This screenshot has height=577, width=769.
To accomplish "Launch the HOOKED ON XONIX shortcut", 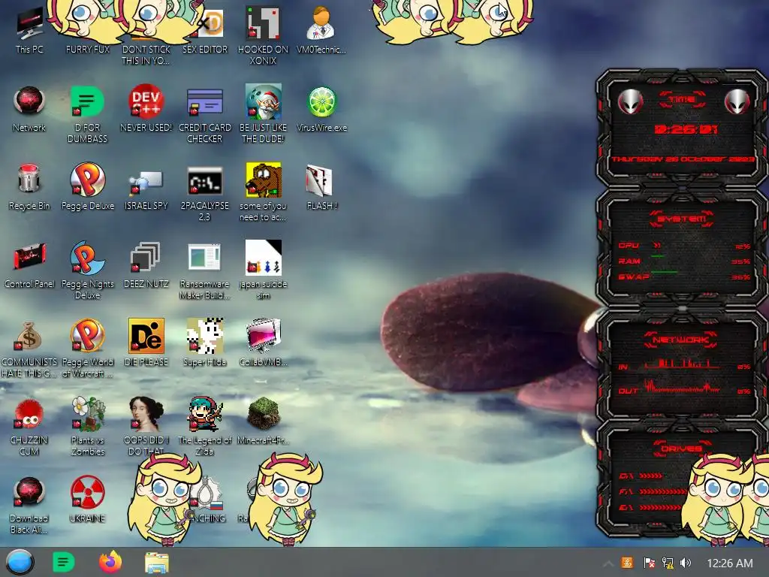I will 263,35.
